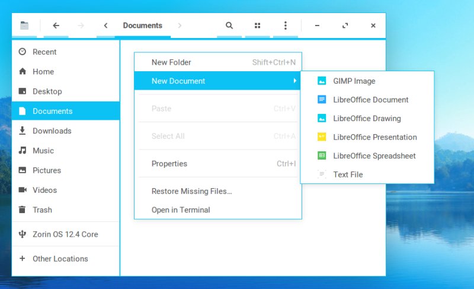Minimize the Files window
This screenshot has height=289, width=474.
click(317, 26)
